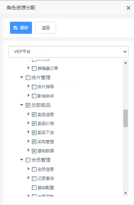Collapse the 排片管理 tree node
This screenshot has height=205, width=134.
pos(22,78)
